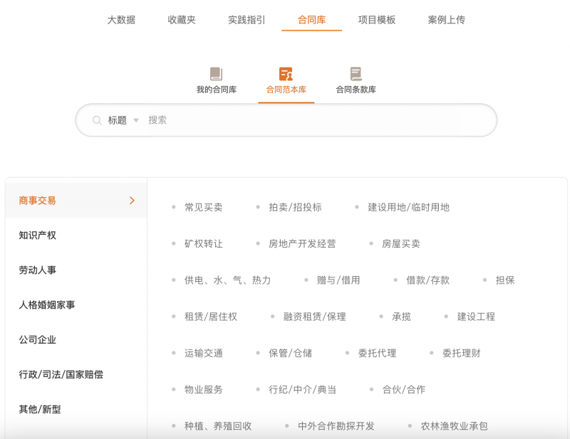
Task: Click the 我的合同库 book icon
Action: [x=216, y=73]
